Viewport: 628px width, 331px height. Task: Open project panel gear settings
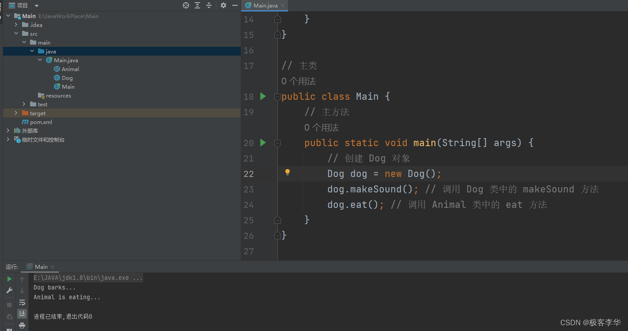[x=223, y=5]
